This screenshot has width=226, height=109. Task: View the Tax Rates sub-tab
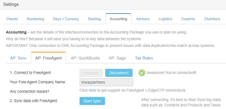pyautogui.click(x=144, y=58)
